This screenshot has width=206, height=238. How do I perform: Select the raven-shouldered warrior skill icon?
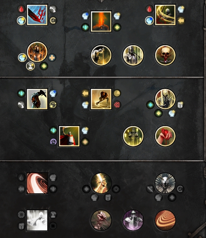click(37, 99)
